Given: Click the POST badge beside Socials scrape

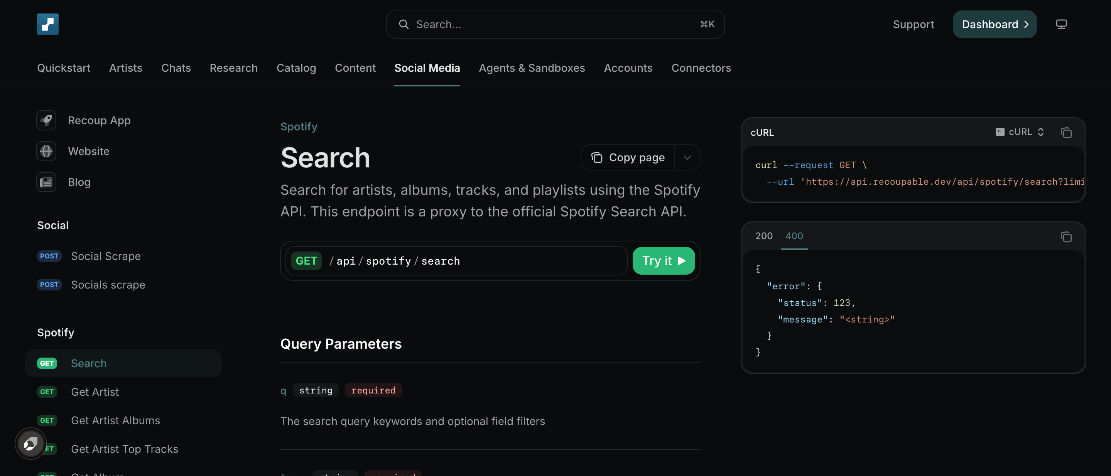Looking at the screenshot, I should click(49, 285).
